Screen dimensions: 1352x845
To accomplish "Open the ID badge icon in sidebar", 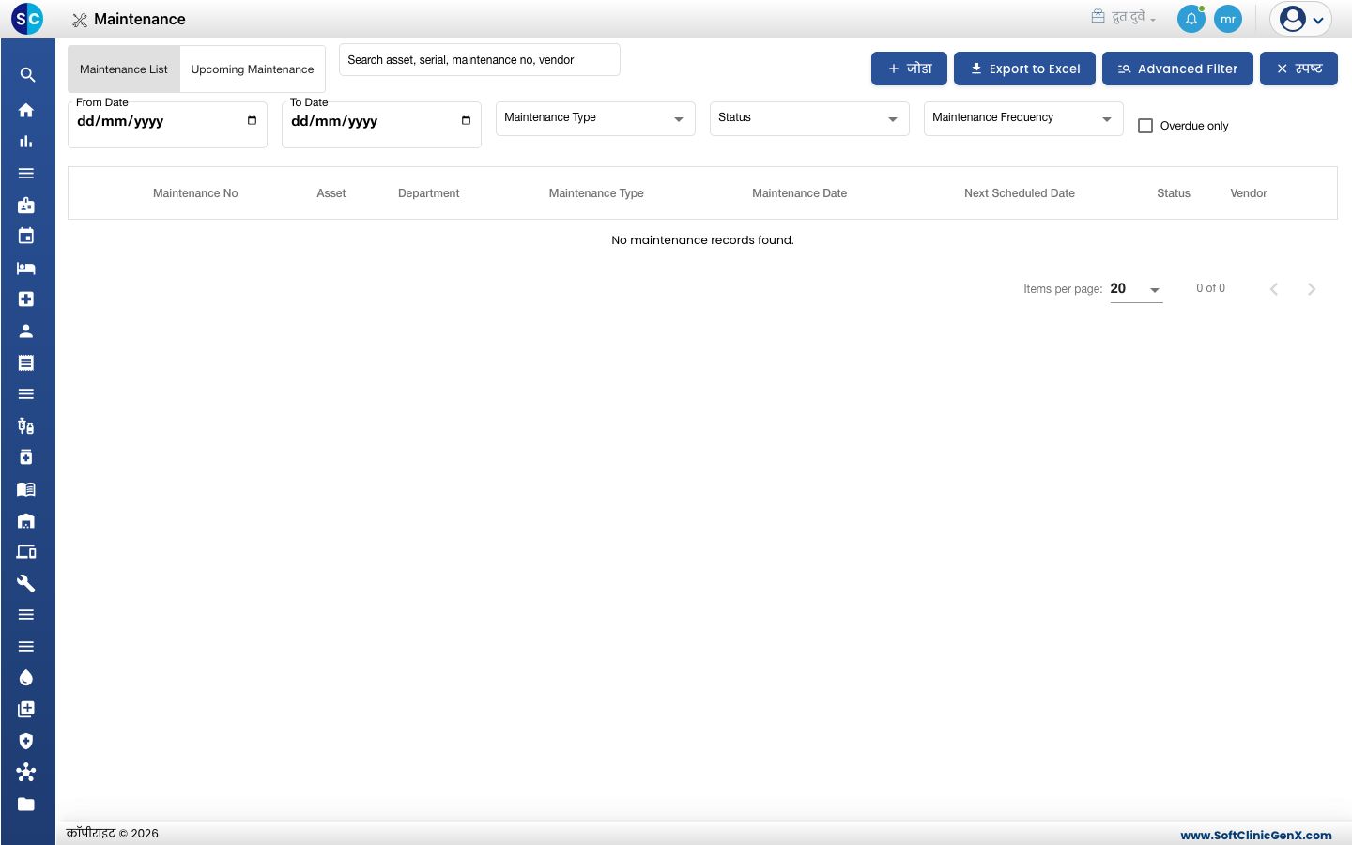I will point(26,205).
